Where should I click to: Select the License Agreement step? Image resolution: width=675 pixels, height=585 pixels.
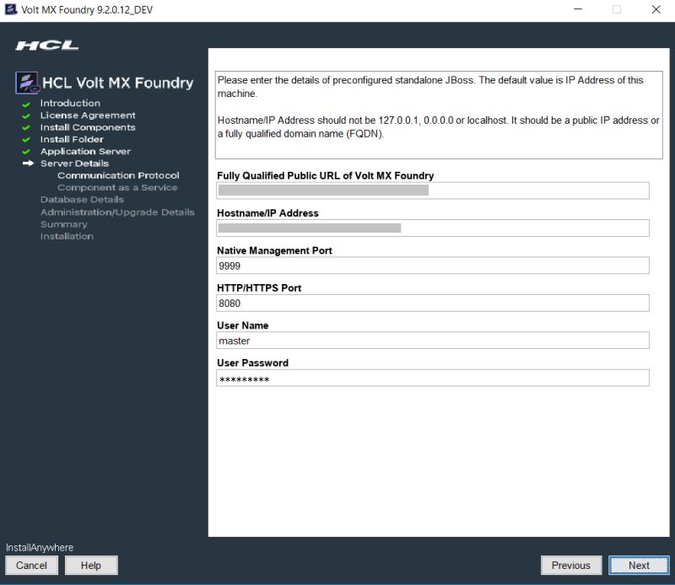tap(88, 115)
